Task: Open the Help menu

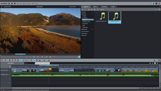Action: (36, 4)
